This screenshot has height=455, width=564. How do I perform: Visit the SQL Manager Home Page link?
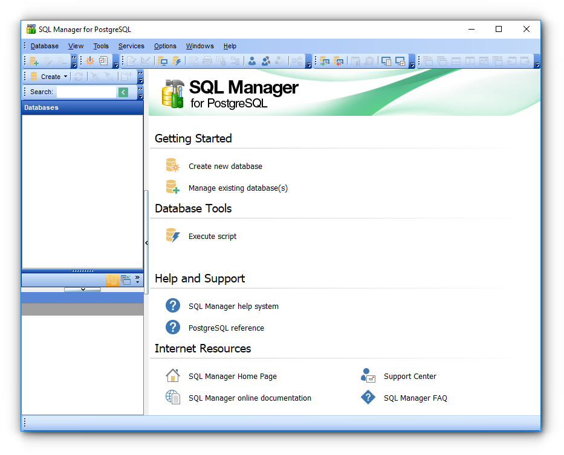tap(233, 377)
